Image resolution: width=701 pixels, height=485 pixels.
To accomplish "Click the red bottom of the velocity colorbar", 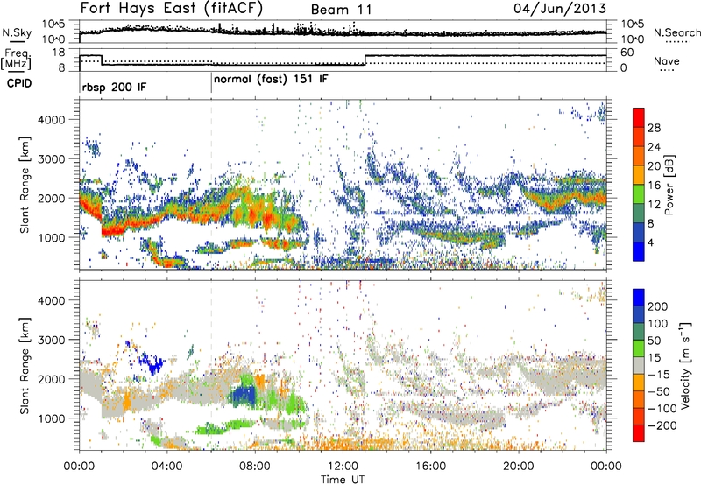I will coord(639,434).
